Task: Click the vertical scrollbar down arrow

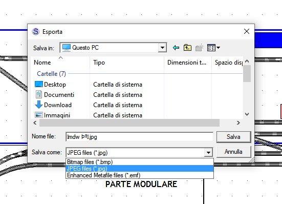Action: tap(247, 114)
